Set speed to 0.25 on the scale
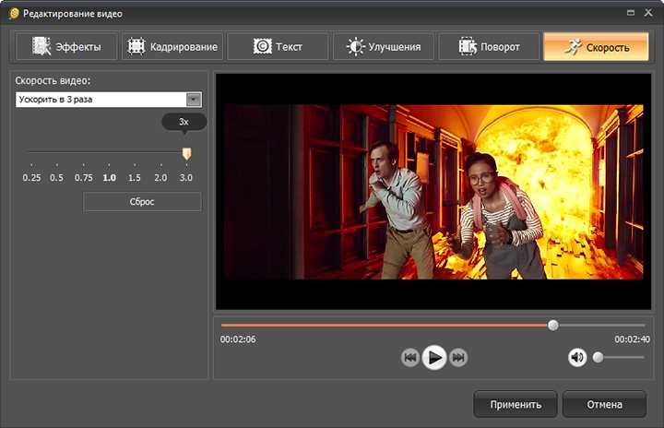This screenshot has height=428, width=664. [31, 177]
